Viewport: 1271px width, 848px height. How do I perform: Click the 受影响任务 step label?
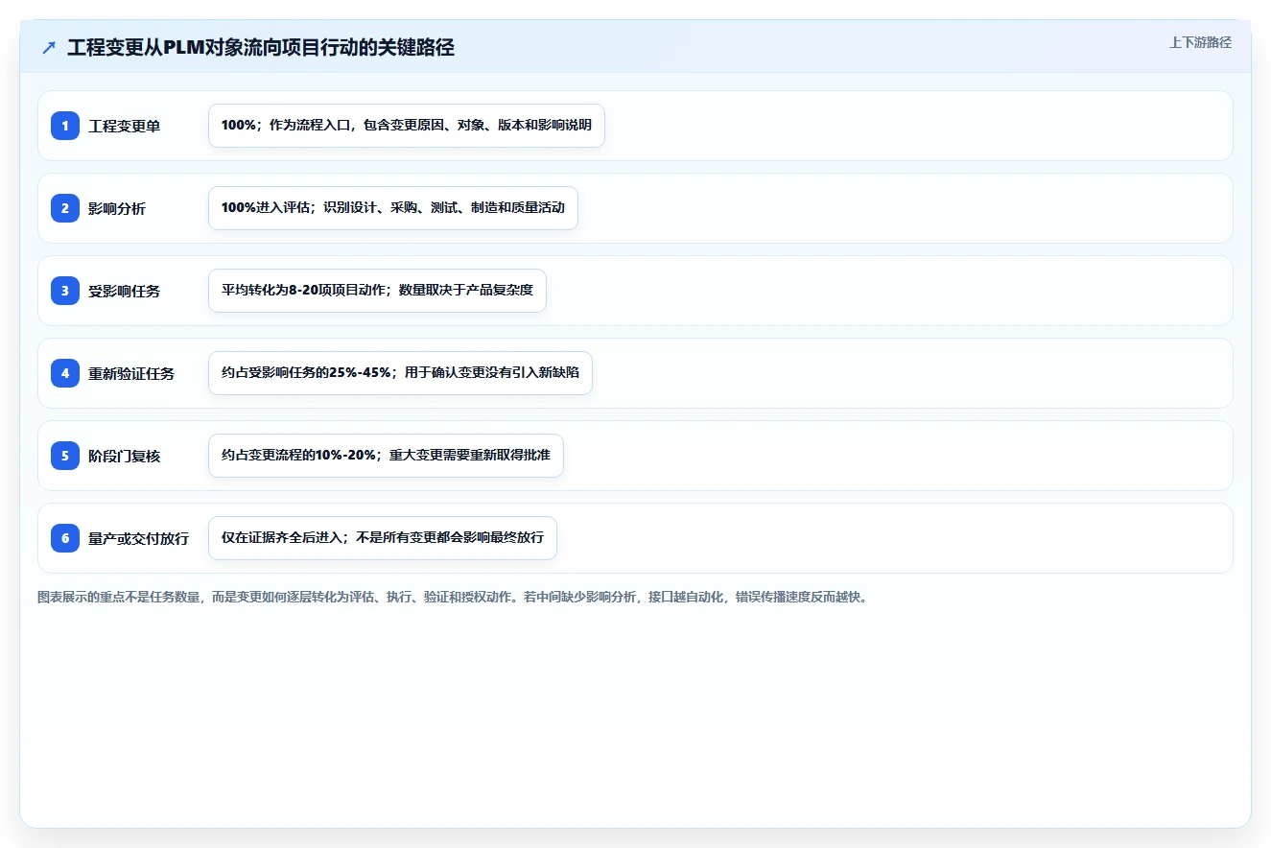click(x=125, y=291)
